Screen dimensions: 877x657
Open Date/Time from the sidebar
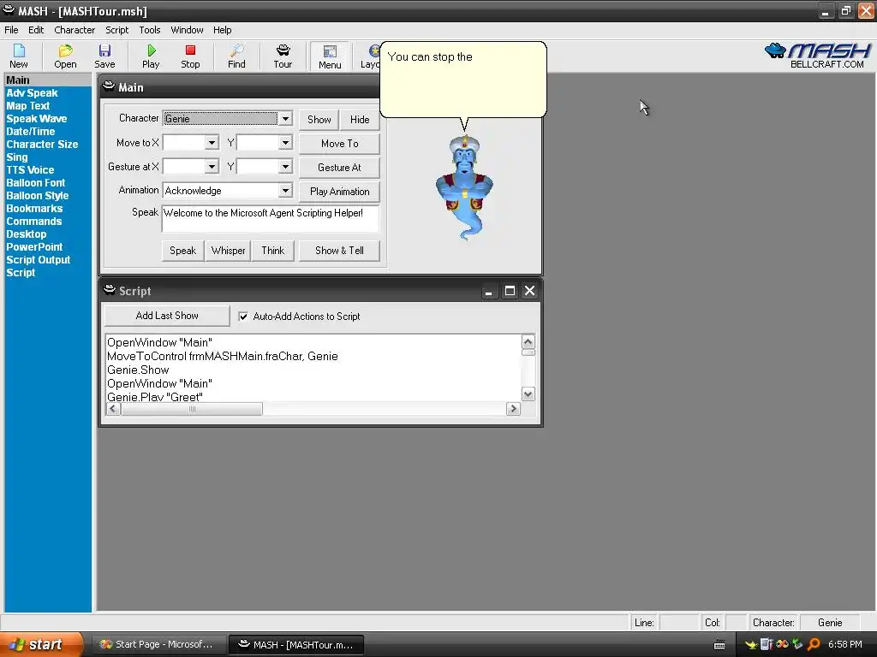[x=30, y=132]
